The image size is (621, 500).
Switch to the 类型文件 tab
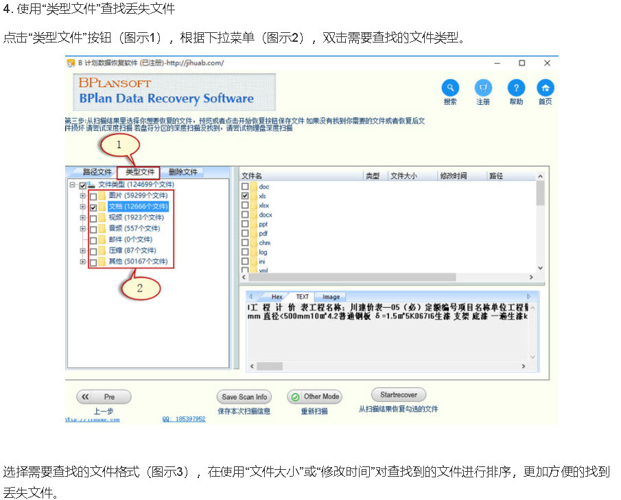pos(139,172)
